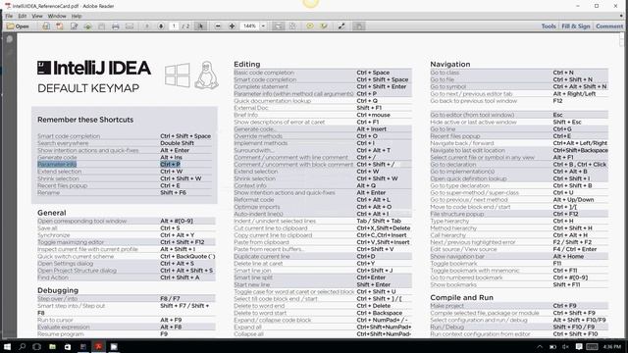This screenshot has width=628, height=353.
Task: Click the top icon in the left navigation pane
Action: (x=9, y=39)
